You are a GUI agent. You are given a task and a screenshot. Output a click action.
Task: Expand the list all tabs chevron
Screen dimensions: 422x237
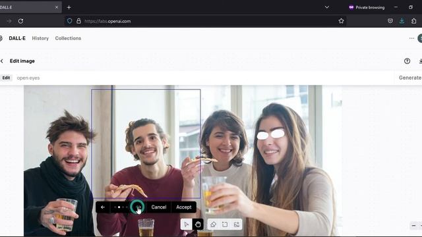point(327,7)
